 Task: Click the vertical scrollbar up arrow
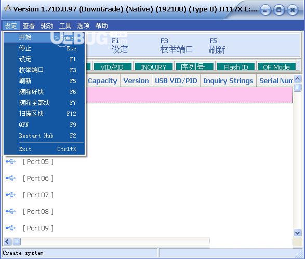coord(297,79)
